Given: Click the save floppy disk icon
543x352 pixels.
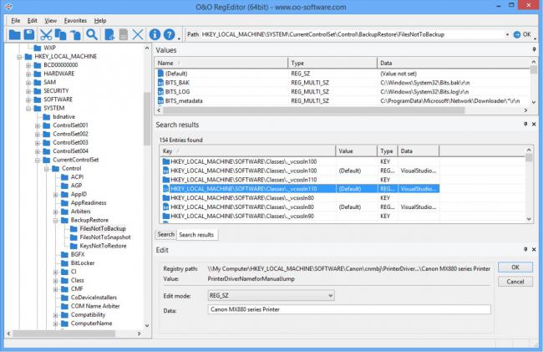Looking at the screenshot, I should (29, 34).
